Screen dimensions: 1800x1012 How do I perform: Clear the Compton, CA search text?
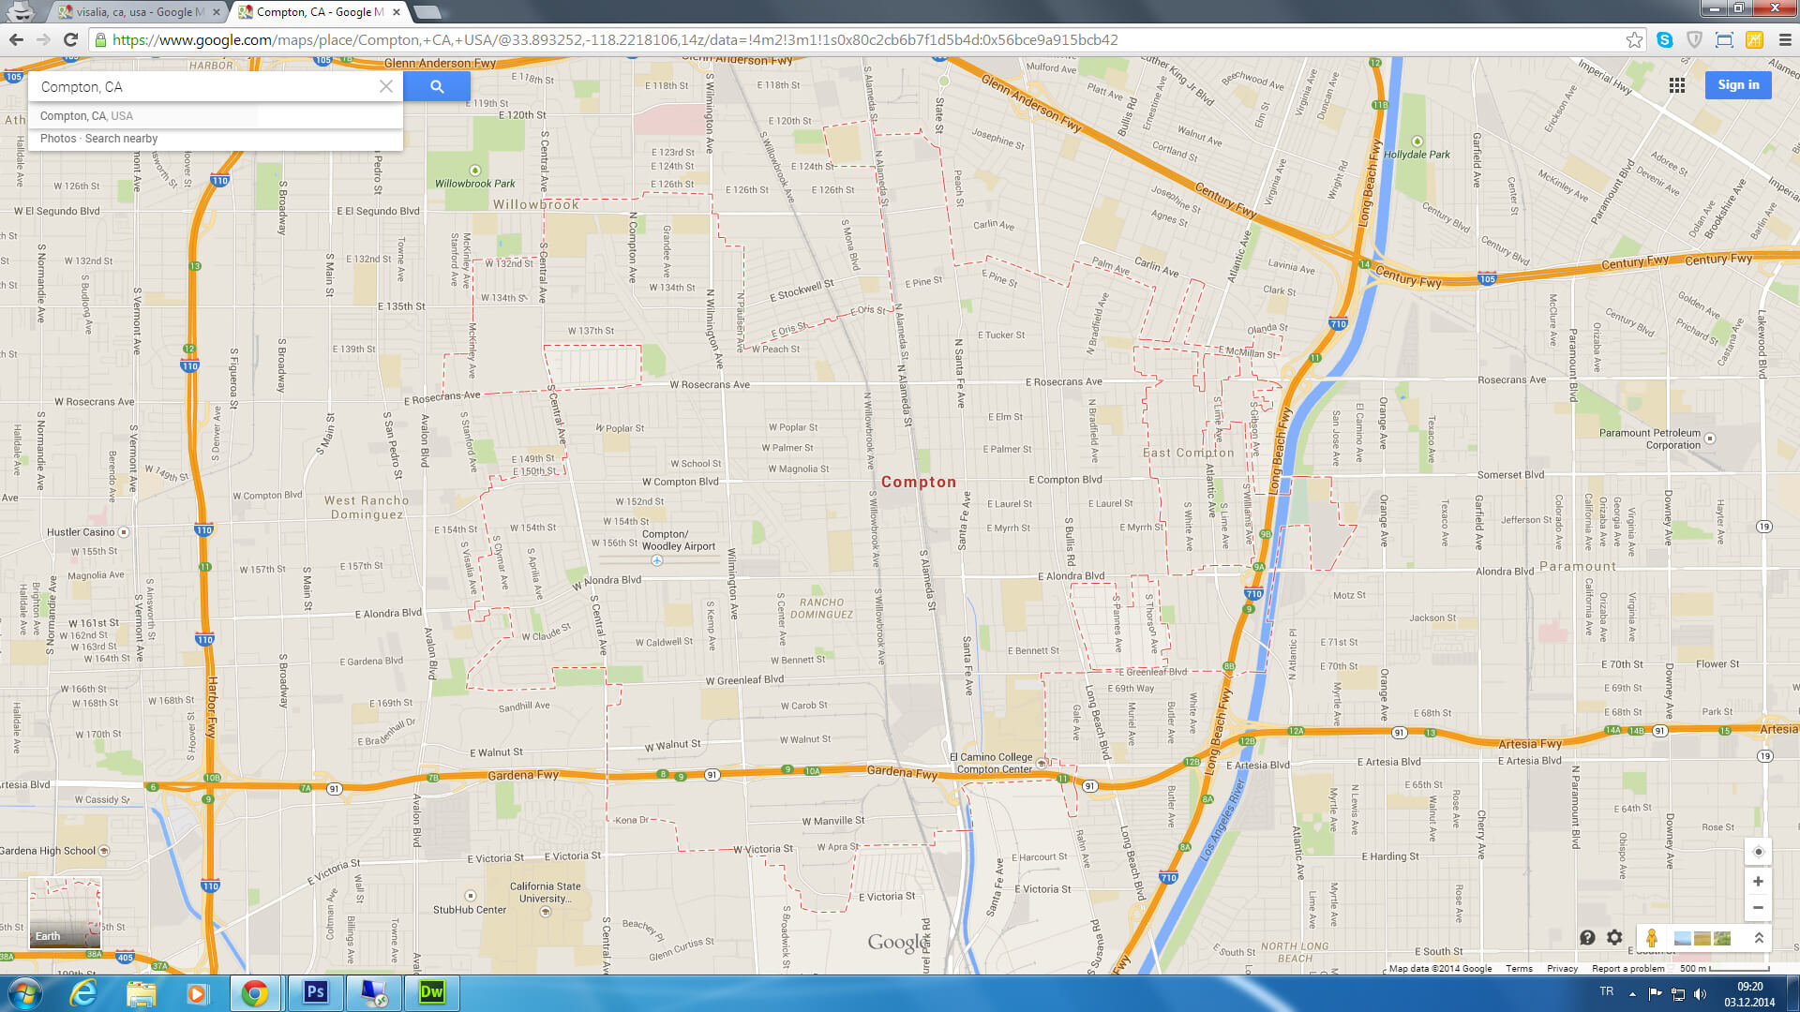386,86
